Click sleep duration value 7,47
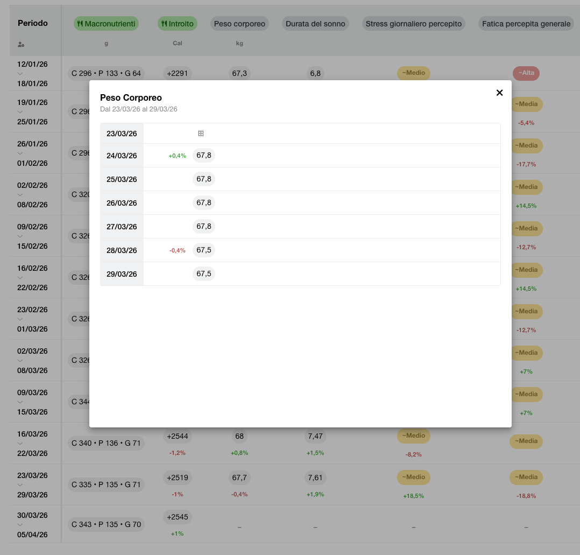Image resolution: width=580 pixels, height=555 pixels. click(315, 436)
